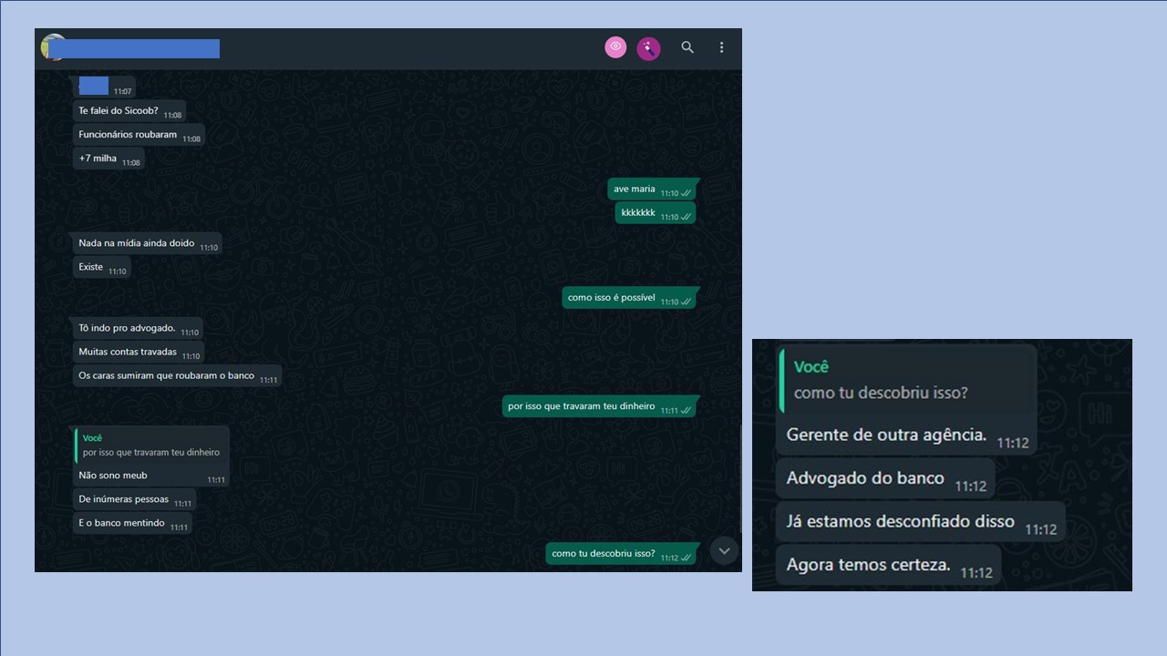1167x656 pixels.
Task: Toggle the pink eye privacy icon
Action: [x=615, y=47]
